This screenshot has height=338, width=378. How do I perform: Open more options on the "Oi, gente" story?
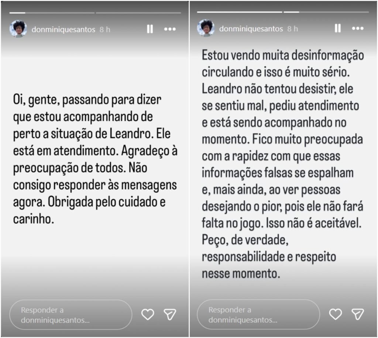coord(170,29)
